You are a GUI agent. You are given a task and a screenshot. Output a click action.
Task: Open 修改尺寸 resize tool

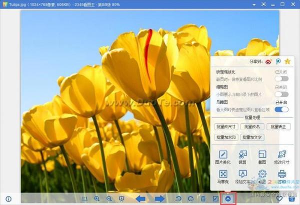pyautogui.click(x=281, y=157)
